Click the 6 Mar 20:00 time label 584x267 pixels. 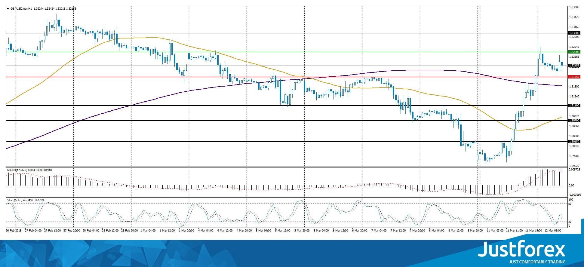360,231
